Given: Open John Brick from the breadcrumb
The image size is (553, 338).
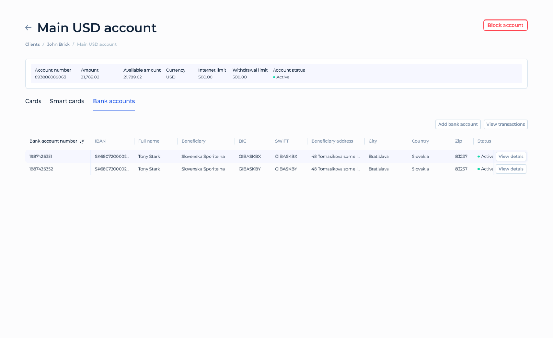Looking at the screenshot, I should (58, 44).
